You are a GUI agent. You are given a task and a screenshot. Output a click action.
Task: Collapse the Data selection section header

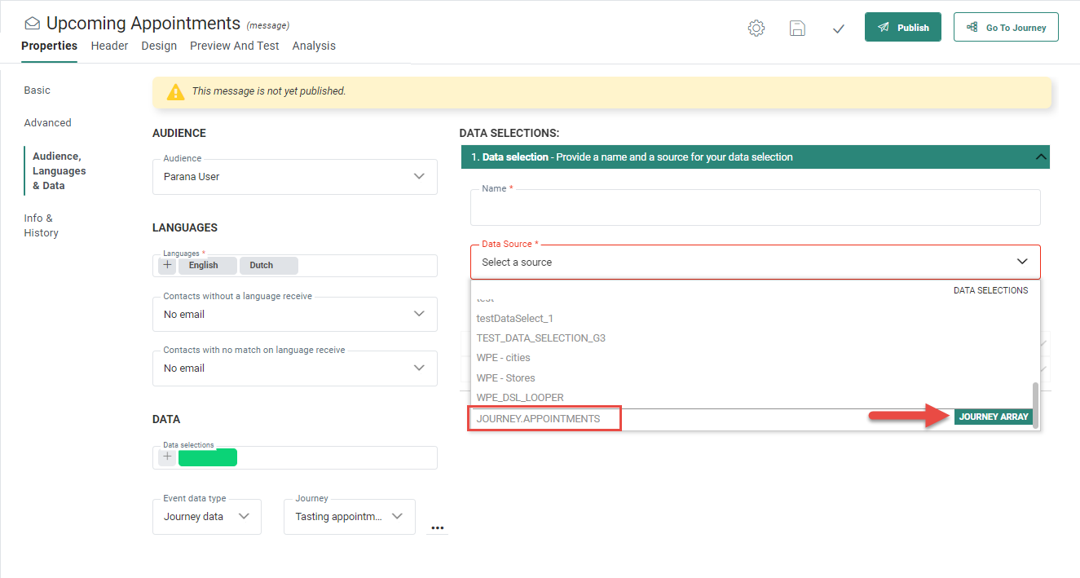pyautogui.click(x=1040, y=157)
